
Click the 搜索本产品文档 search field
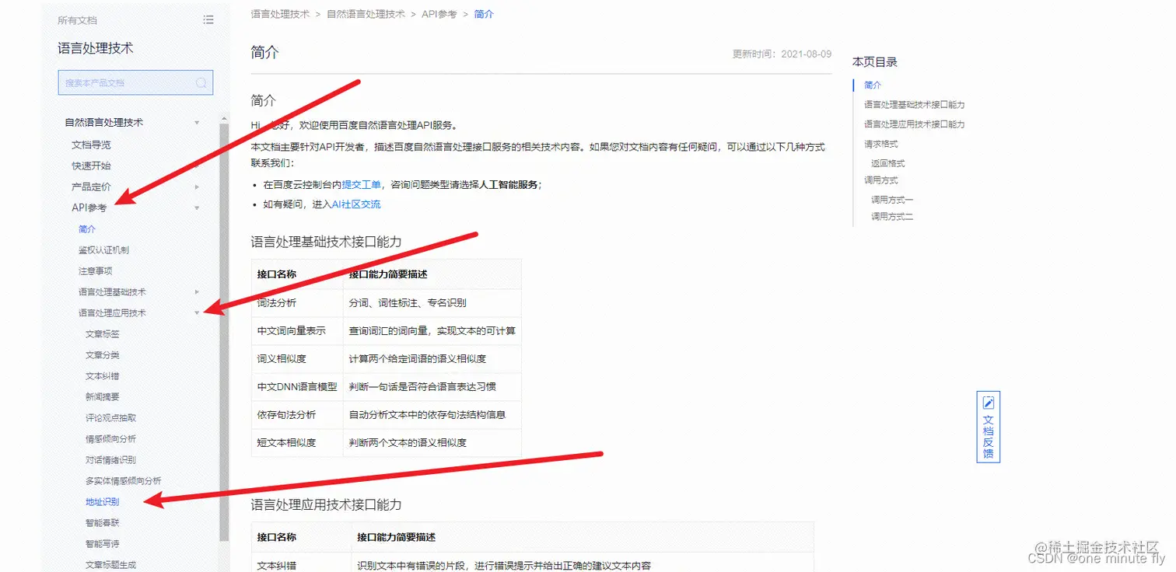[124, 82]
